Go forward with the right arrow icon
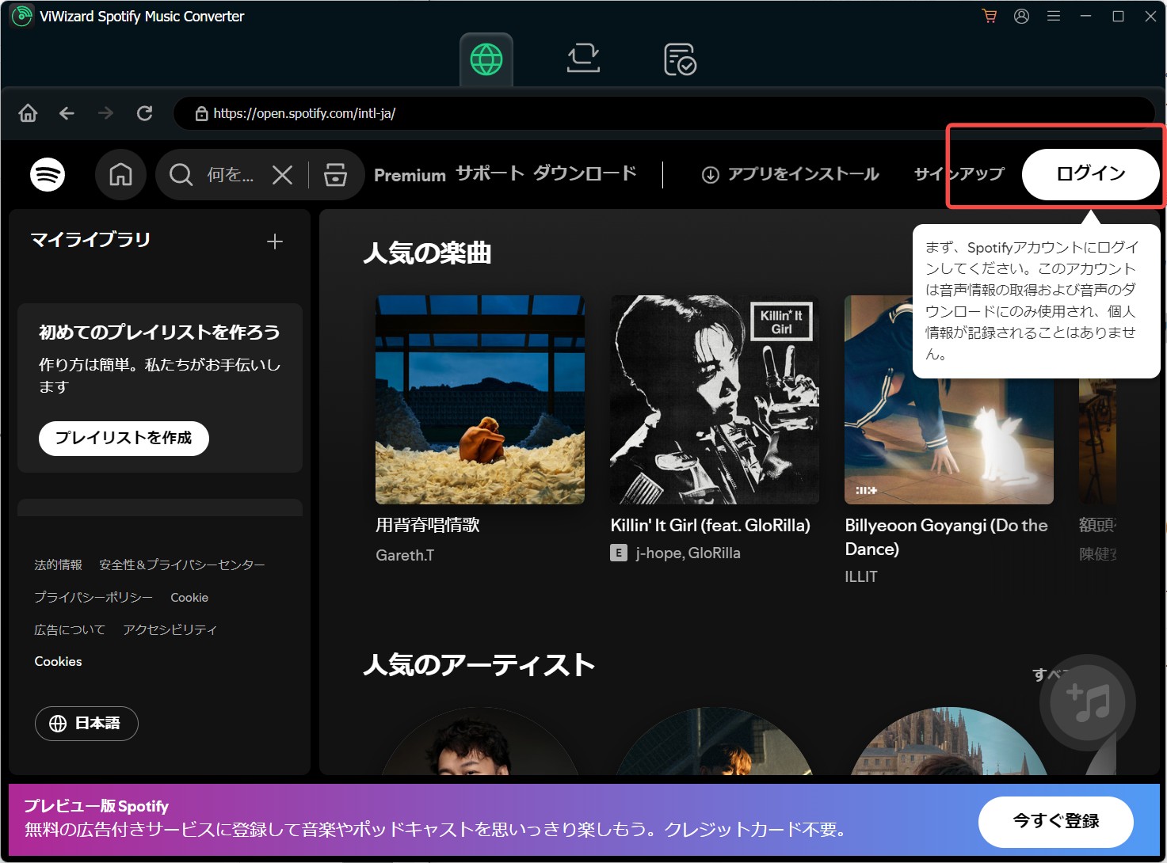This screenshot has width=1167, height=863. point(105,113)
